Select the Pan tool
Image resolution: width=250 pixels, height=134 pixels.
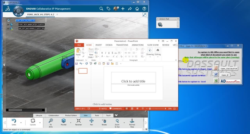pos(91,122)
